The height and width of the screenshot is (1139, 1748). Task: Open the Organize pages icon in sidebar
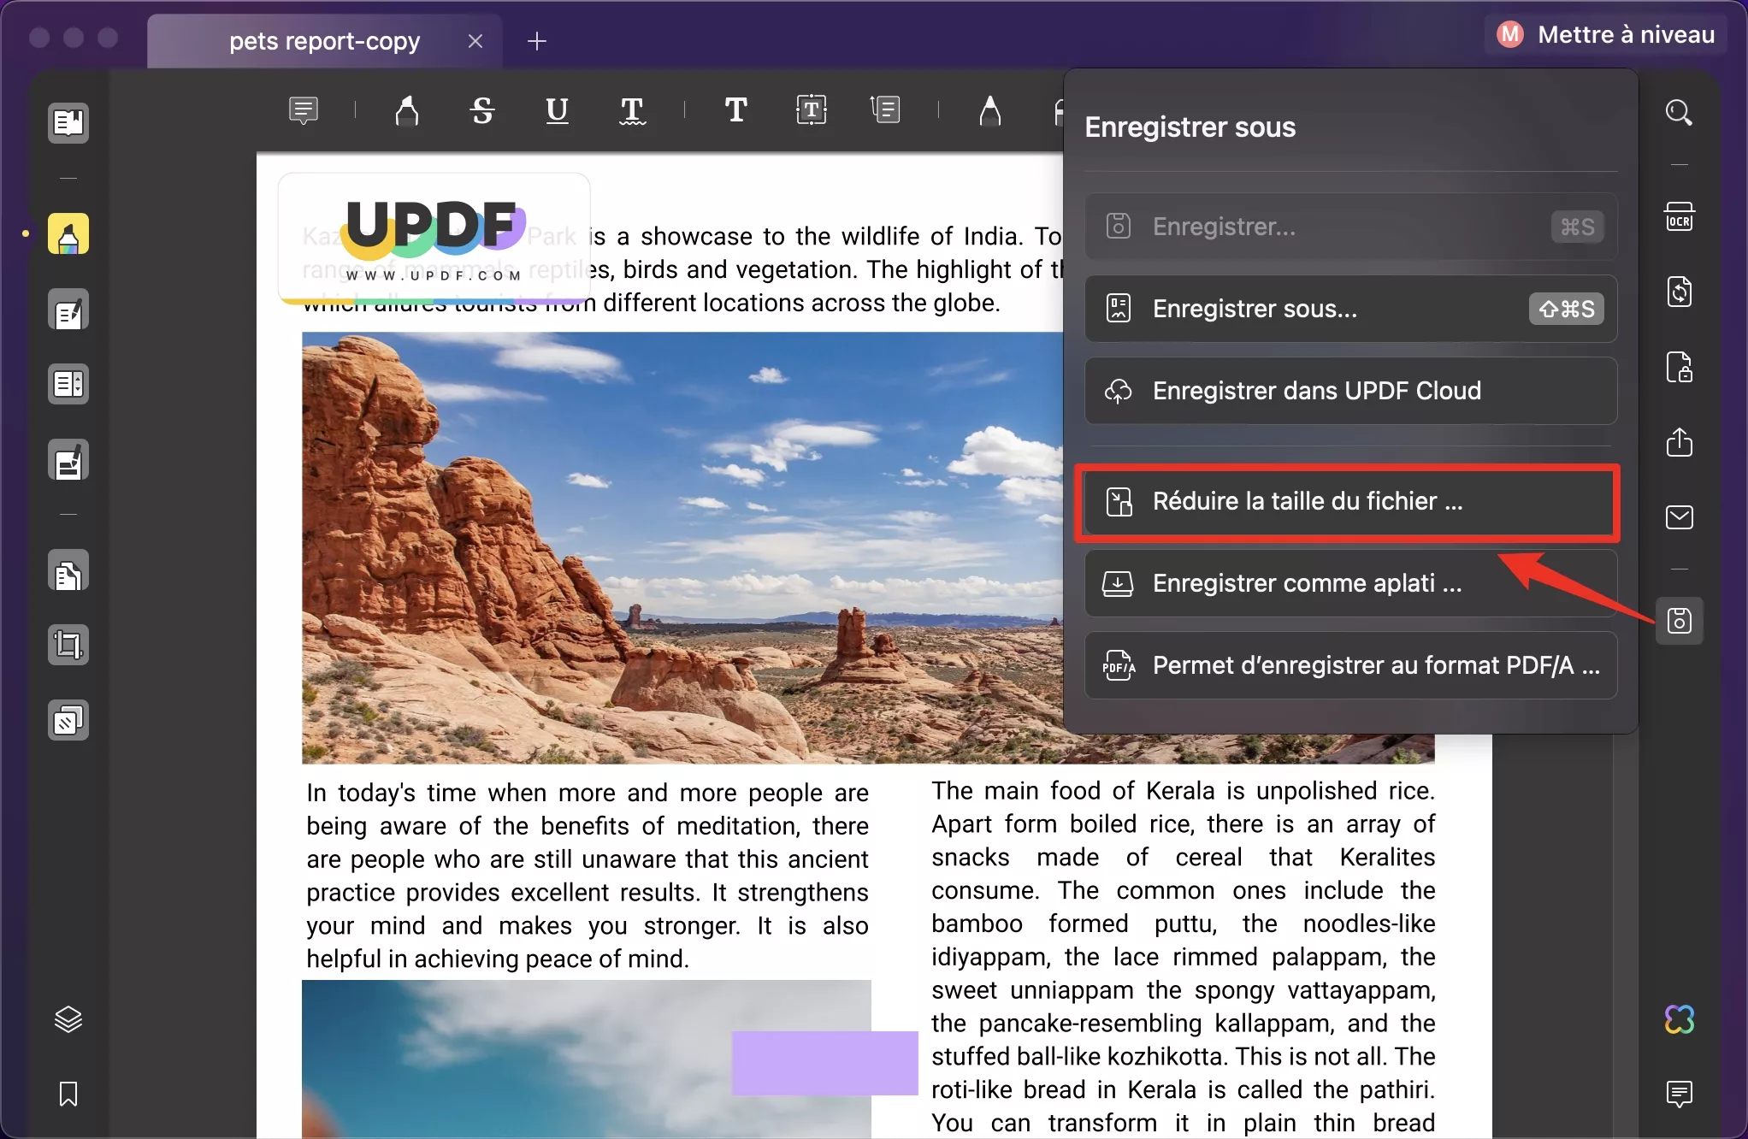(68, 384)
